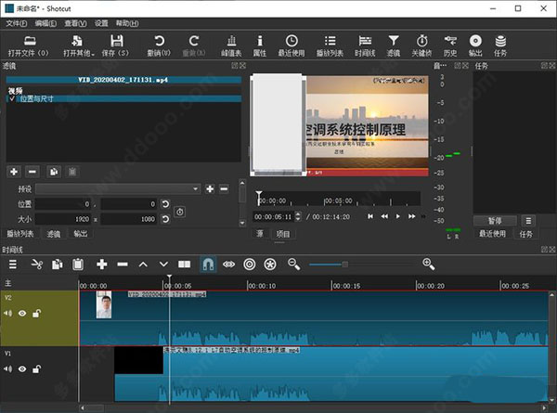The width and height of the screenshot is (557, 413).
Task: Uncheck the 位置与尺寸 filter checkbox
Action: tap(10, 98)
